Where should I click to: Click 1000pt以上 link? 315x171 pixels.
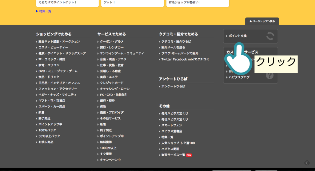(x=108, y=148)
